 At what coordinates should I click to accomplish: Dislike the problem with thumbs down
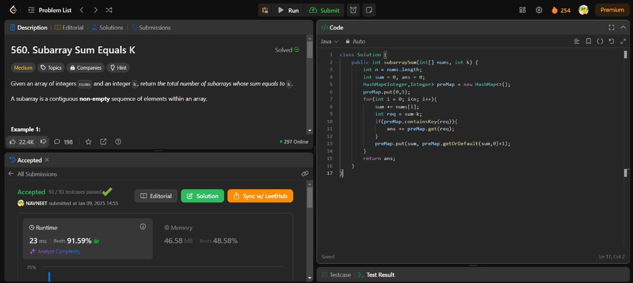(x=43, y=142)
